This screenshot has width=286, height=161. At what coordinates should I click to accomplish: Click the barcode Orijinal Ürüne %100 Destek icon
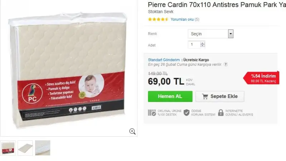pos(152,113)
